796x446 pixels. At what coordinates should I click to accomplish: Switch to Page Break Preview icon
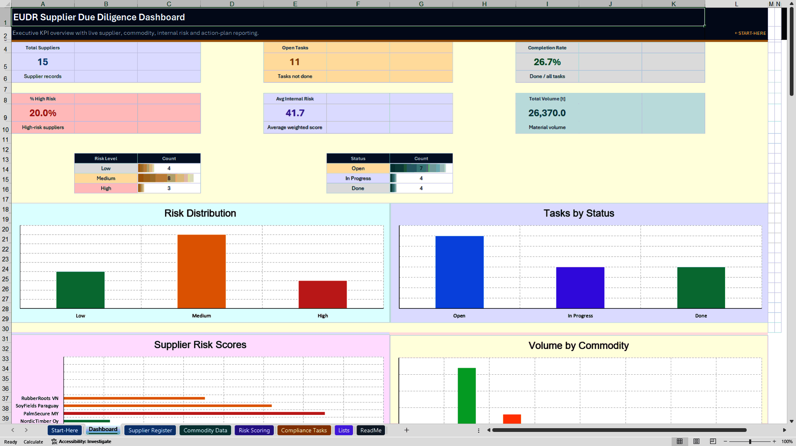tap(713, 441)
